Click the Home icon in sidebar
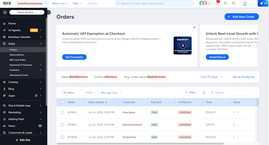Viewport: 269px width, 145px height. (x=4, y=23)
